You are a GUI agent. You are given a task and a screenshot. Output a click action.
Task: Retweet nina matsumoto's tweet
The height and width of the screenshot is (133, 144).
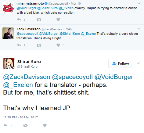(39, 20)
